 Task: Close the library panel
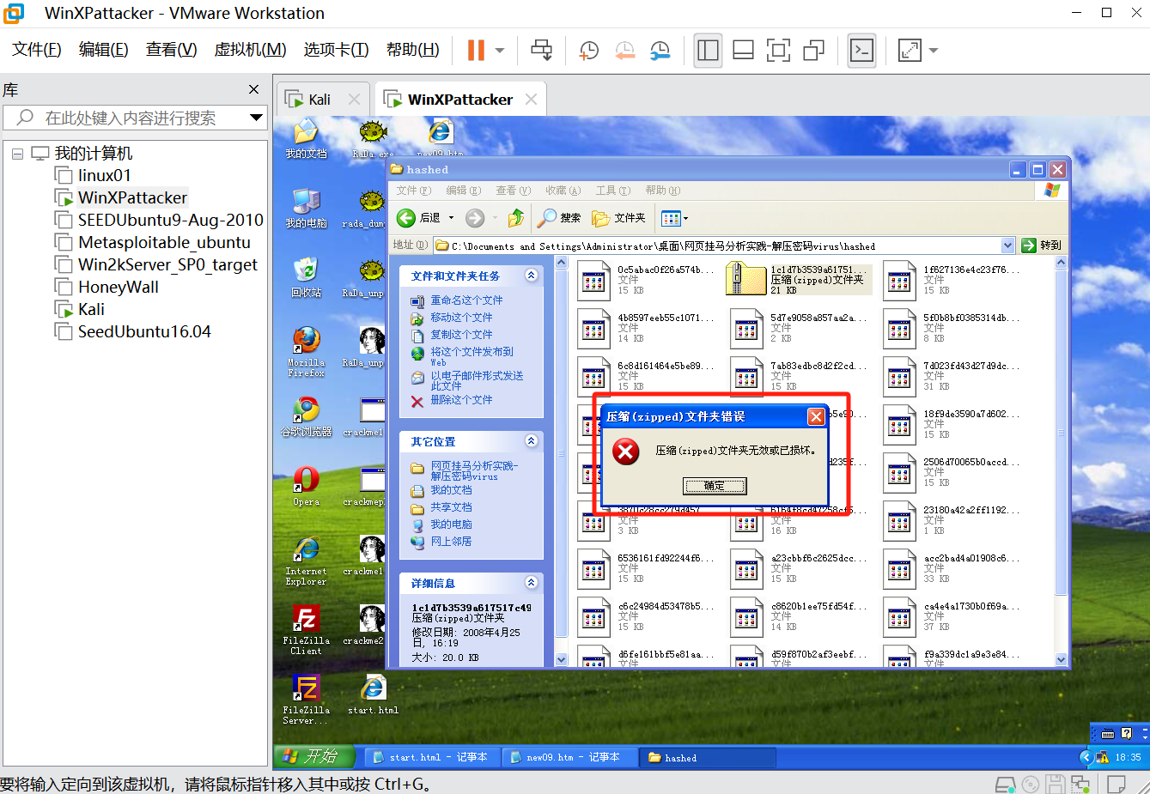pyautogui.click(x=253, y=89)
